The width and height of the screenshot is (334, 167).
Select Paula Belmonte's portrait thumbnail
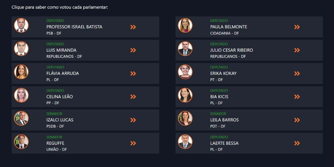185,25
